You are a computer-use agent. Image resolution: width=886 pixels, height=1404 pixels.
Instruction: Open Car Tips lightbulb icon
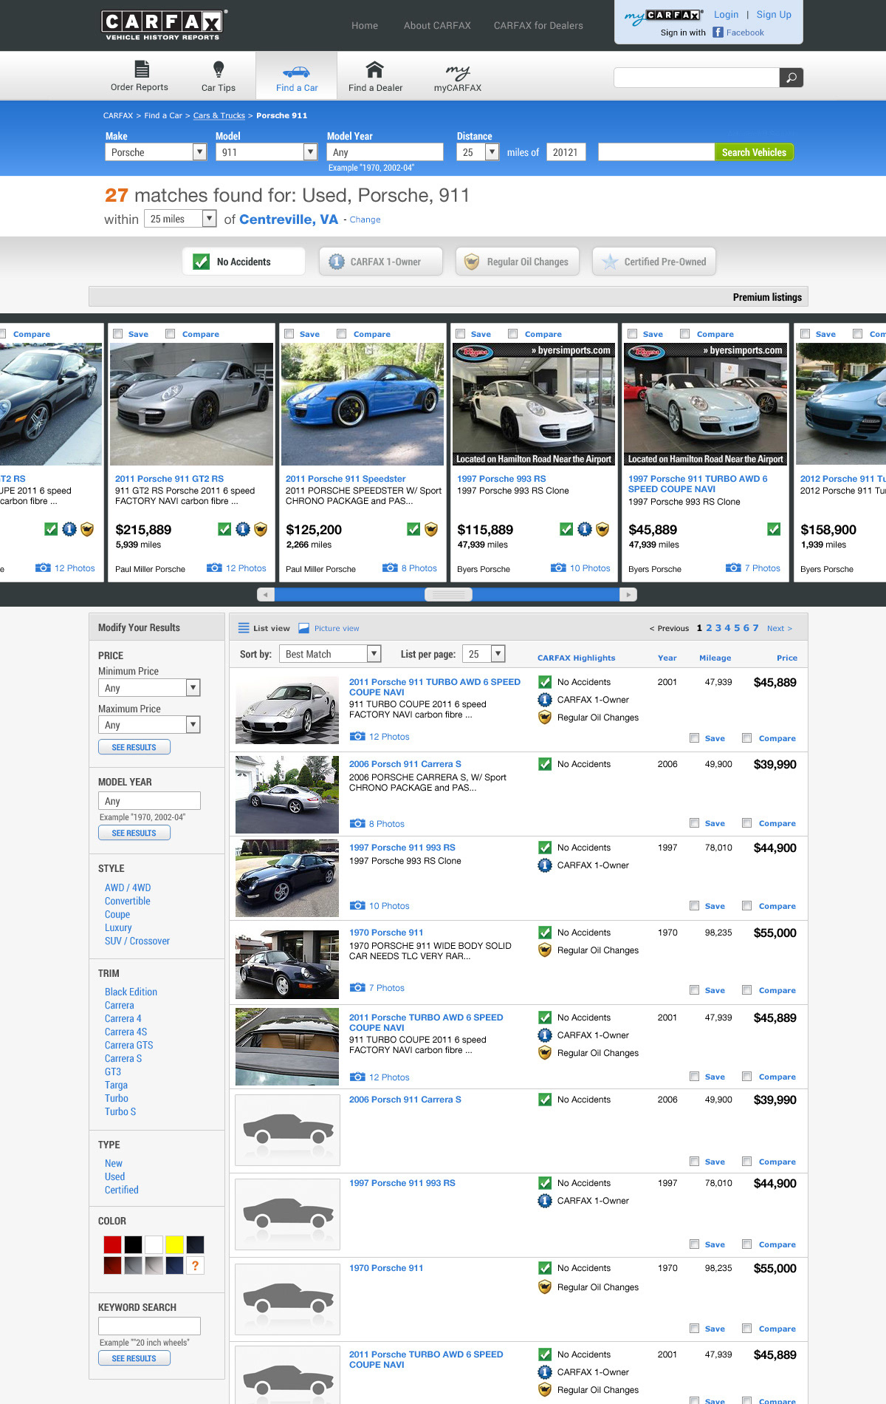pyautogui.click(x=219, y=69)
